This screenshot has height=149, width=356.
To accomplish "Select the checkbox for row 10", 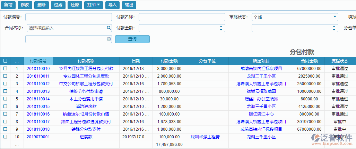I will point(5,137).
